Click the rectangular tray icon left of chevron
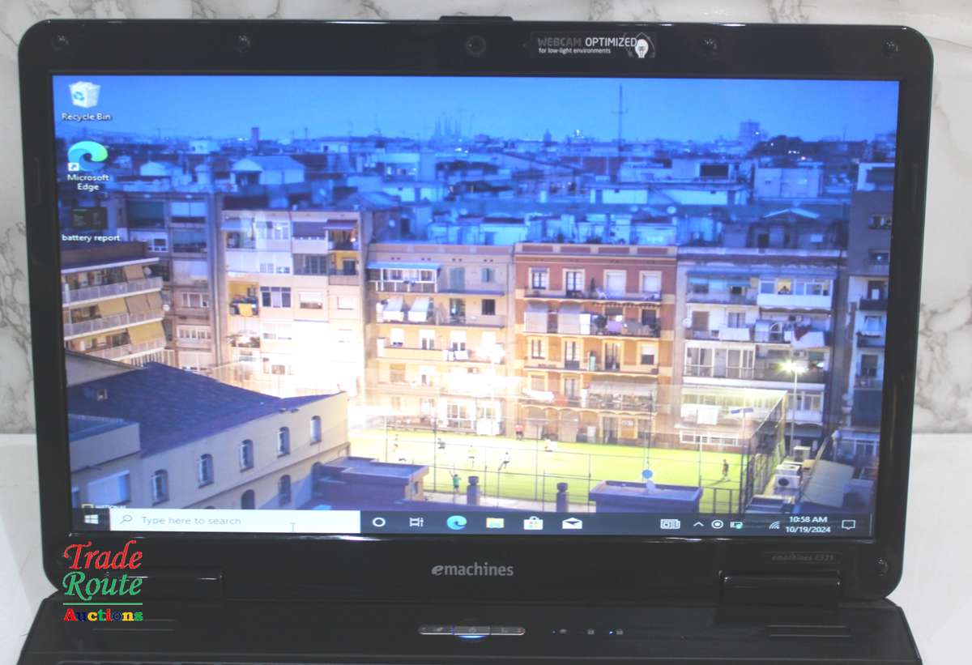The image size is (972, 665). [670, 524]
